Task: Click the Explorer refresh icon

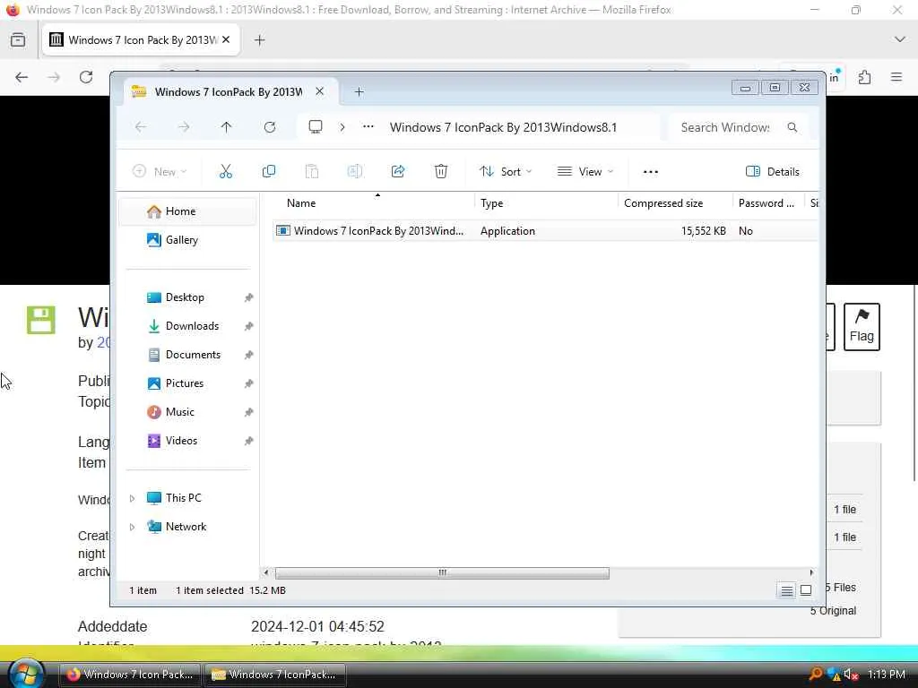Action: pyautogui.click(x=269, y=127)
